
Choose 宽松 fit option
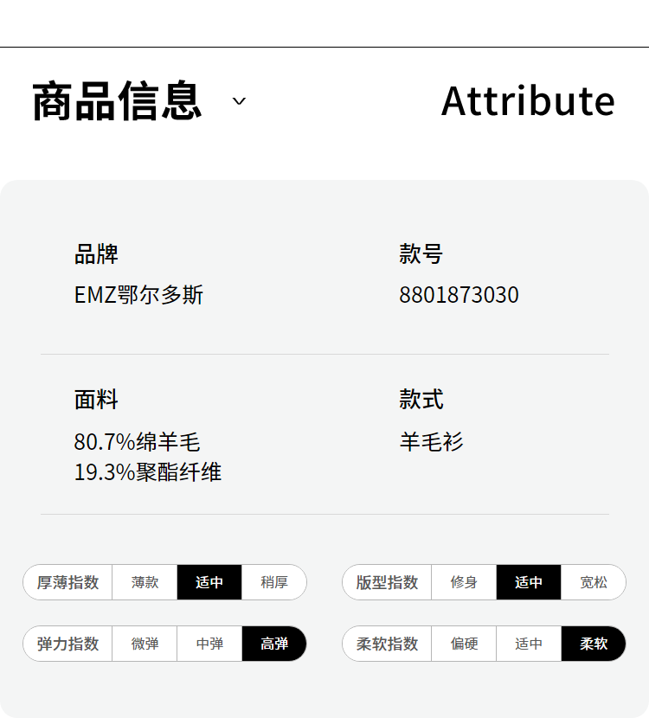point(593,582)
